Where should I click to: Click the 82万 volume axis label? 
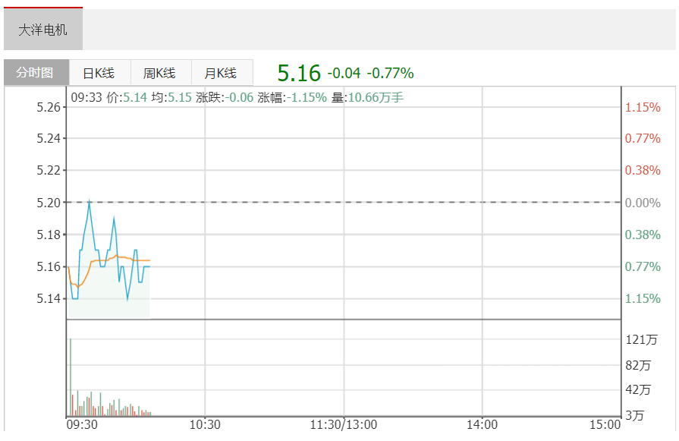638,365
